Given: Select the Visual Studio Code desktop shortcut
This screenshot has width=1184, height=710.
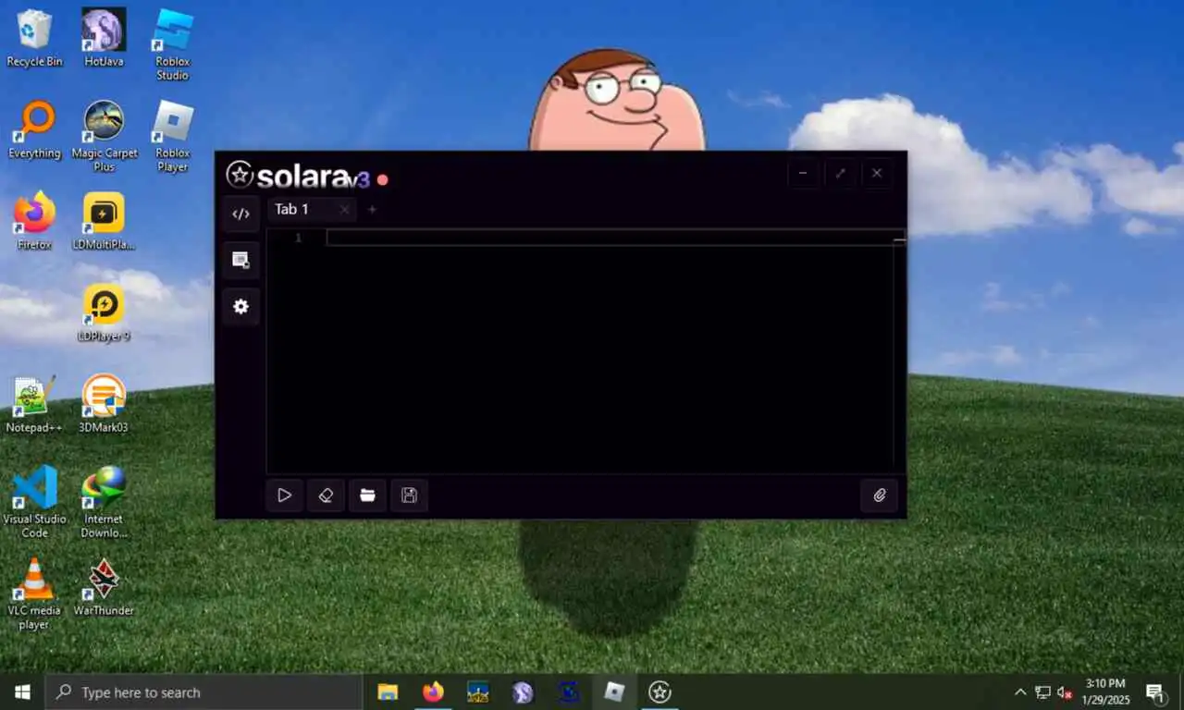Looking at the screenshot, I should 34,502.
